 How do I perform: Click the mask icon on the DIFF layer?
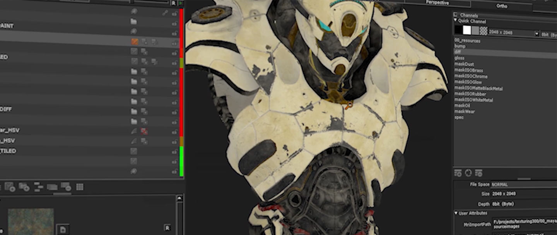[144, 111]
